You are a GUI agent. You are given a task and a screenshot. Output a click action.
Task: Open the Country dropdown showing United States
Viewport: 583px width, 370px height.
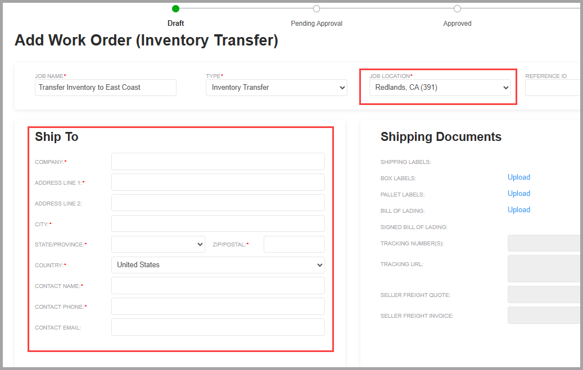pos(218,265)
